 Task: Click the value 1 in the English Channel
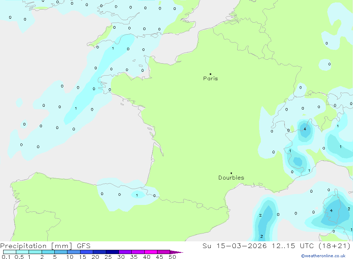coord(113,48)
